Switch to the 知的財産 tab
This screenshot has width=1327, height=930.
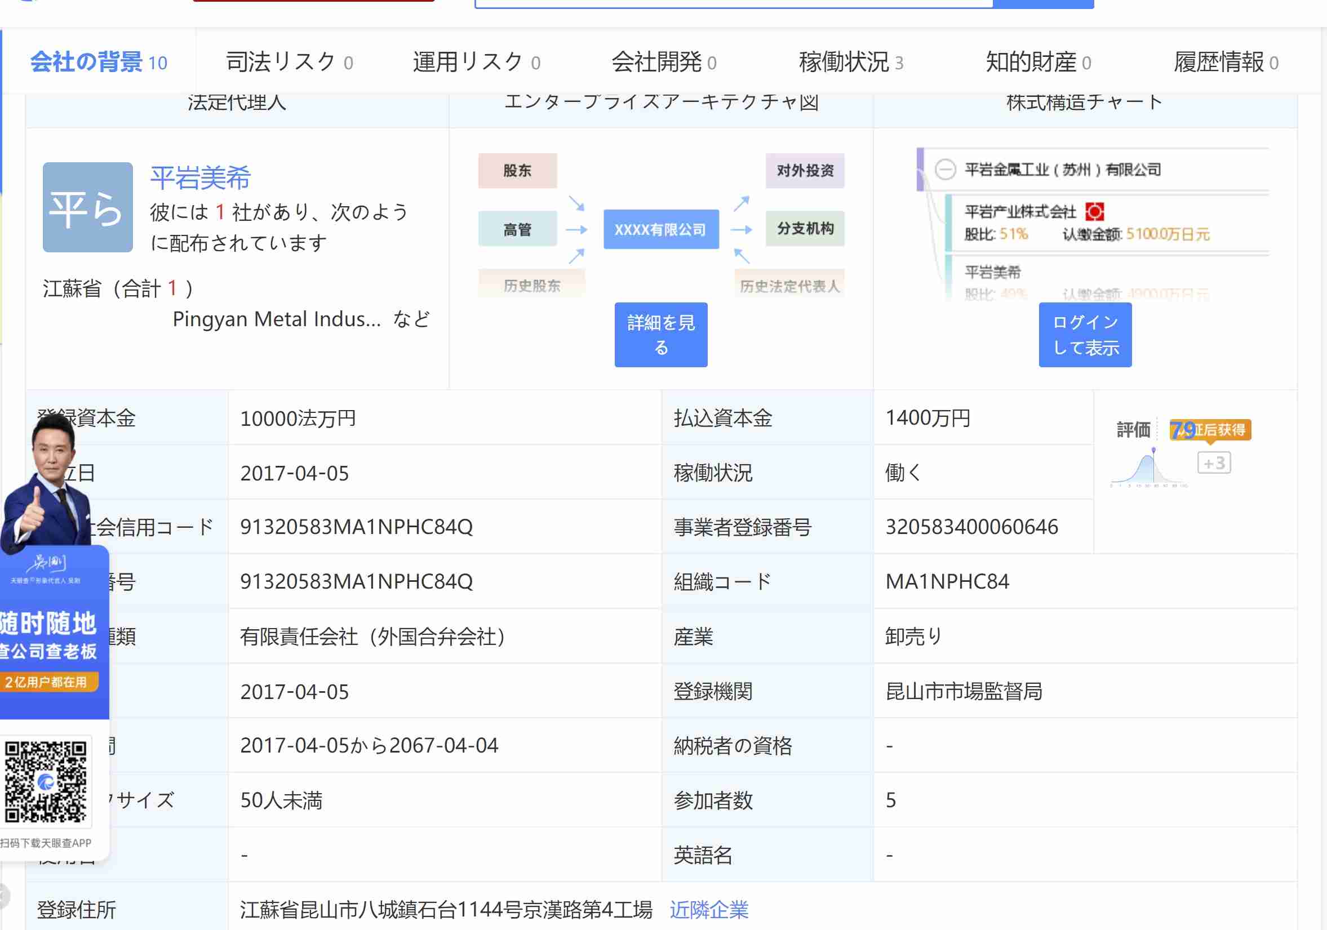click(x=1038, y=62)
